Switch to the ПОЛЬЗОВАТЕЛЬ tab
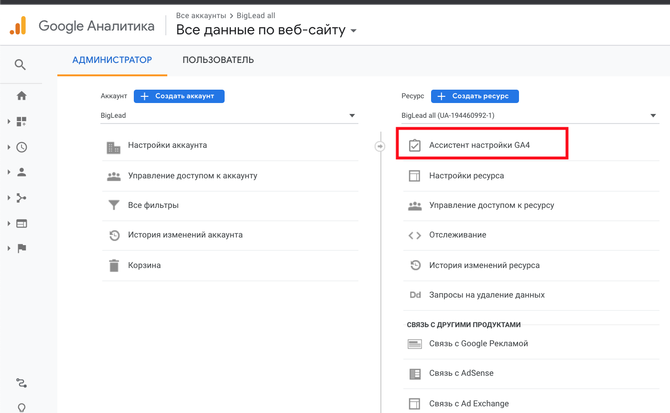The width and height of the screenshot is (670, 413). 218,60
